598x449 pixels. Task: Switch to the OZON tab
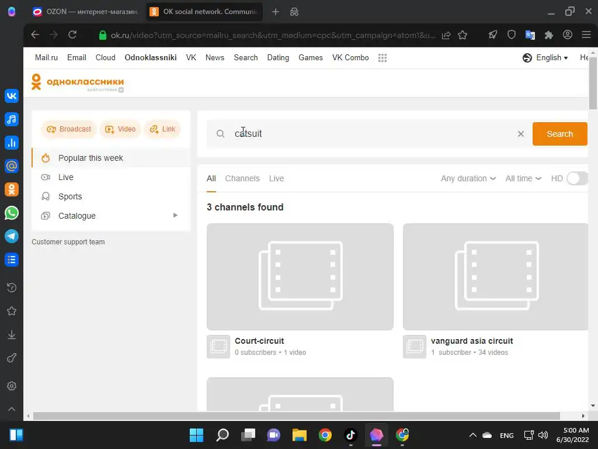(86, 12)
